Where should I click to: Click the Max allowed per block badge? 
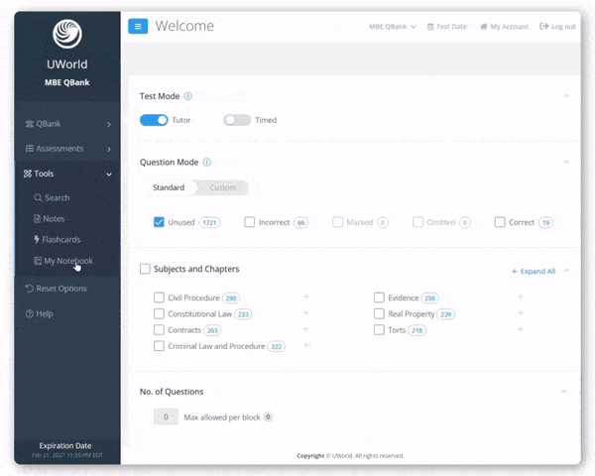[x=268, y=416]
